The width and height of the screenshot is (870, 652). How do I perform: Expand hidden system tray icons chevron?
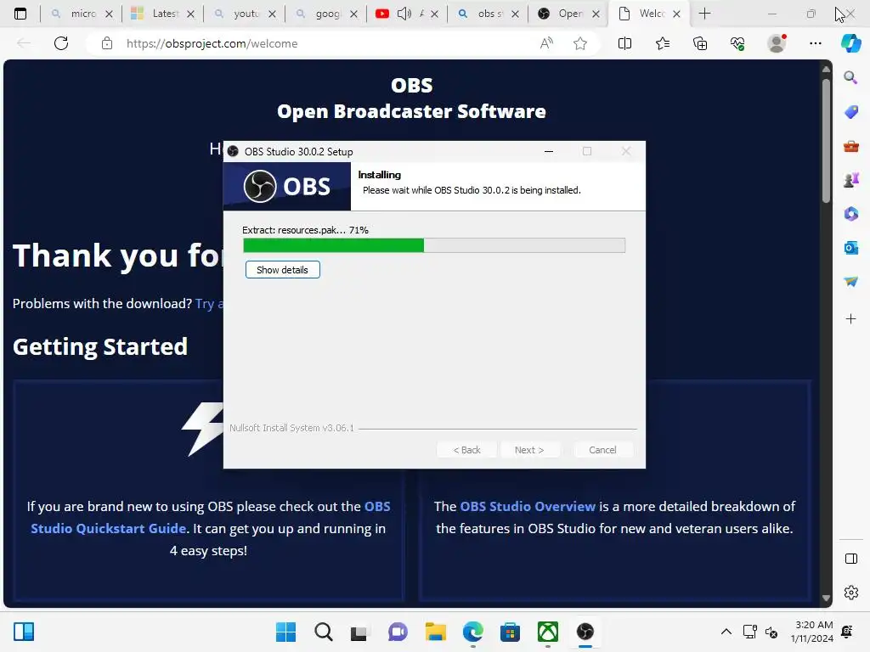pos(726,632)
